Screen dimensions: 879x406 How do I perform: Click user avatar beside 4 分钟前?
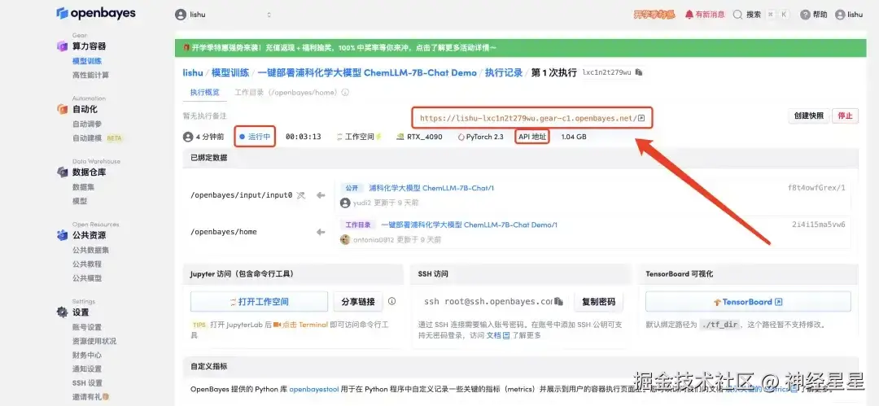pyautogui.click(x=188, y=136)
